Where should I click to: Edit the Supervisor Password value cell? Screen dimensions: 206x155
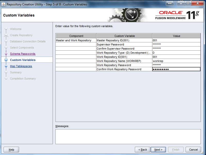pos(176,44)
